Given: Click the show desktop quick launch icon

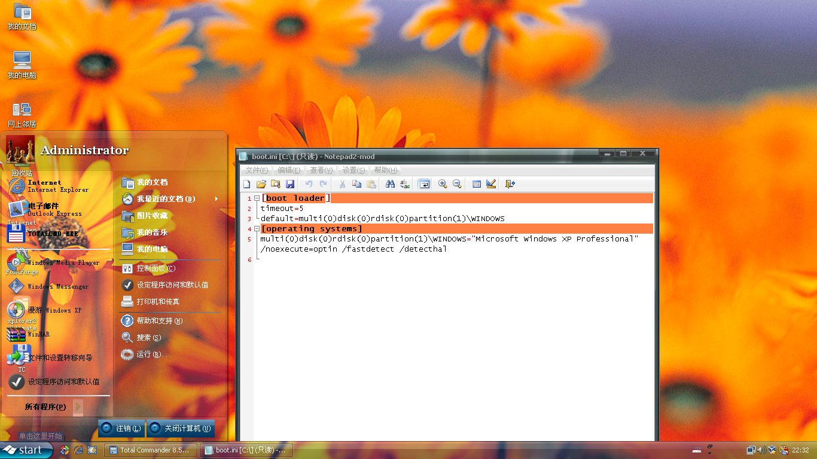Looking at the screenshot, I should (92, 450).
